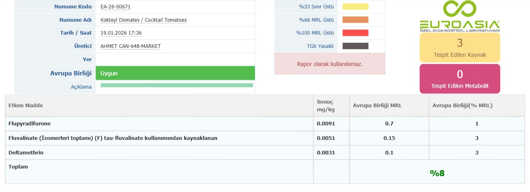Screen dimensions: 530x192
Task: Click the 'Rapor olarak kullanılamaz' notice
Action: tap(330, 64)
